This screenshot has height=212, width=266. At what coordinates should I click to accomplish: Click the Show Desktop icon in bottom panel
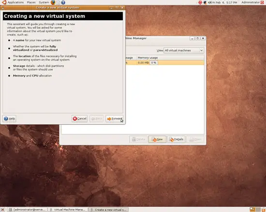pos(2,210)
